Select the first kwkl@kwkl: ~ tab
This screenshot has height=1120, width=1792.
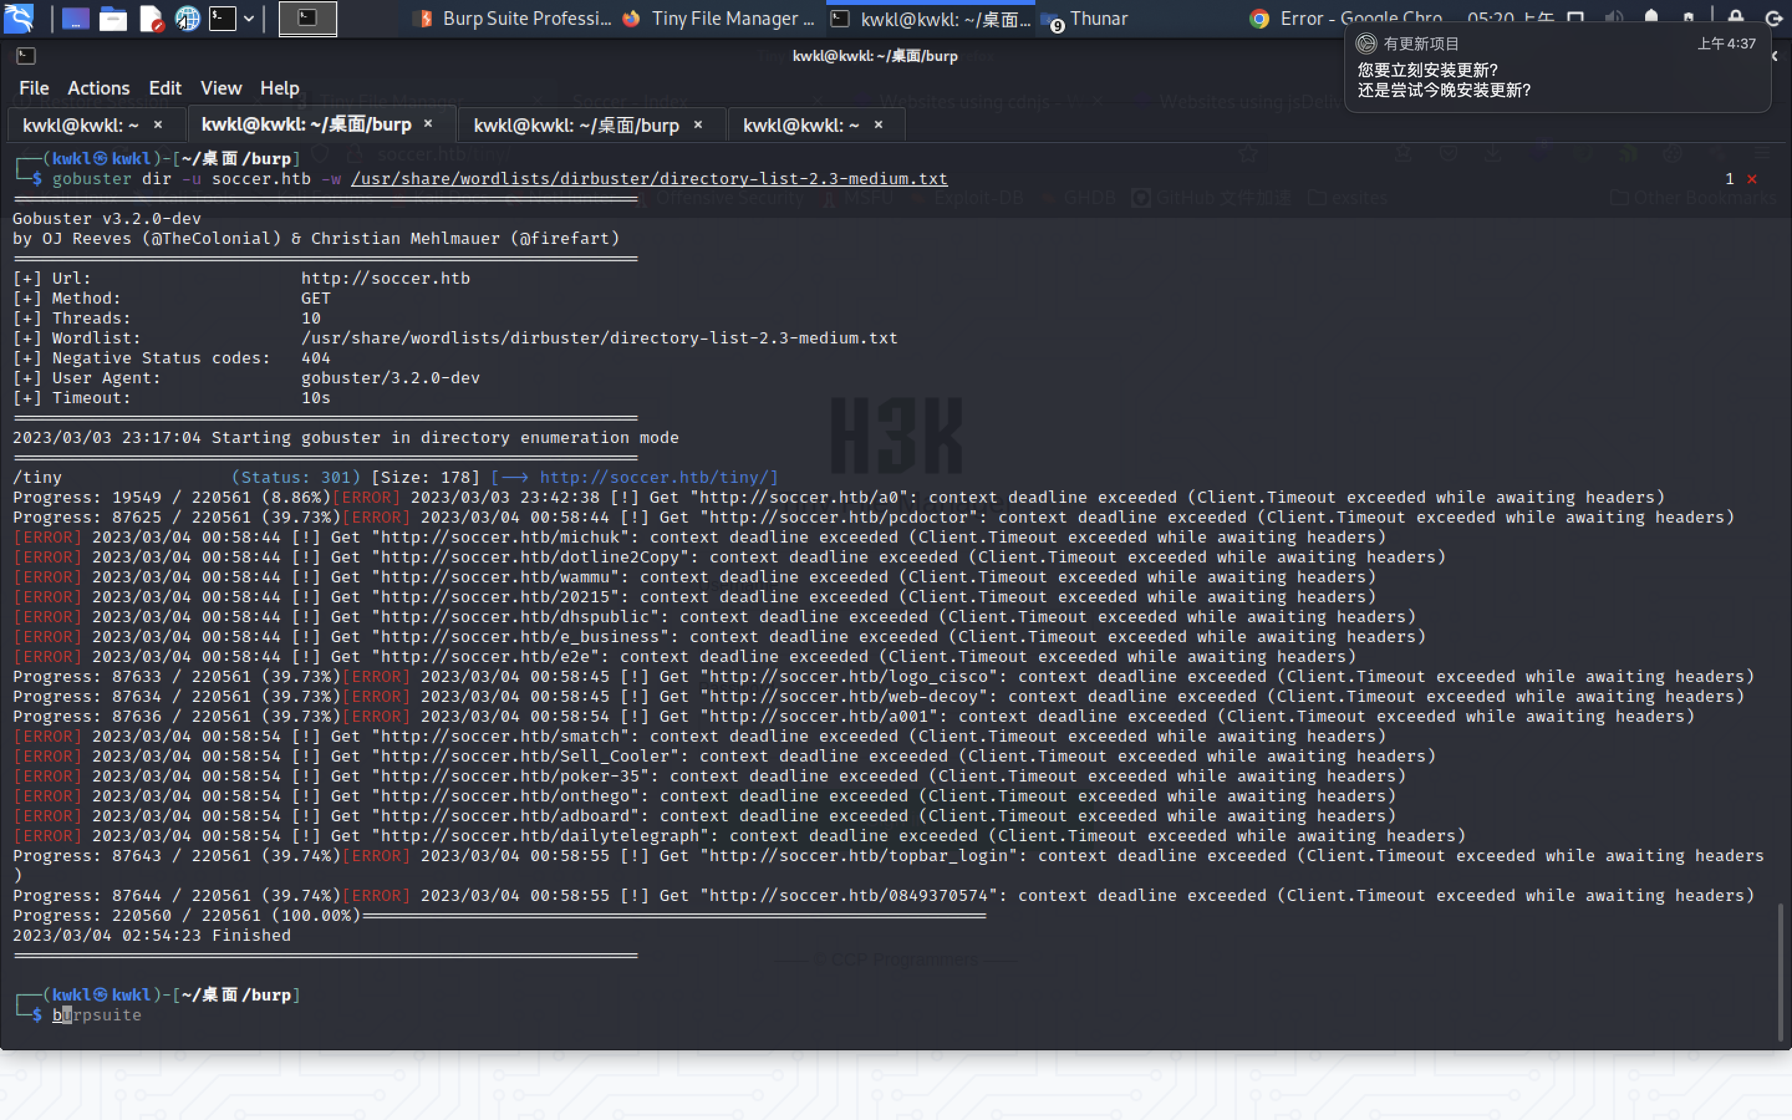pyautogui.click(x=80, y=125)
